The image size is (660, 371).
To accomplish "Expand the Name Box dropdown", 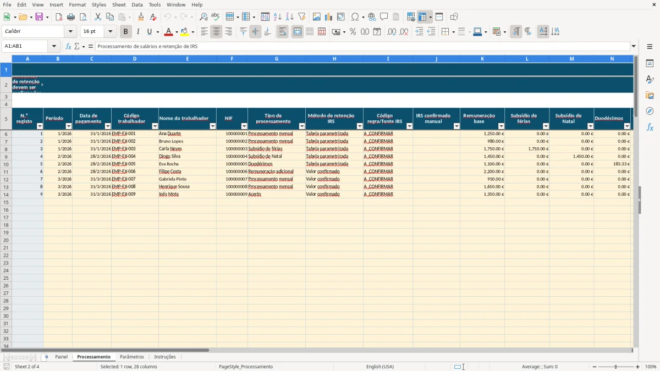I will point(54,46).
